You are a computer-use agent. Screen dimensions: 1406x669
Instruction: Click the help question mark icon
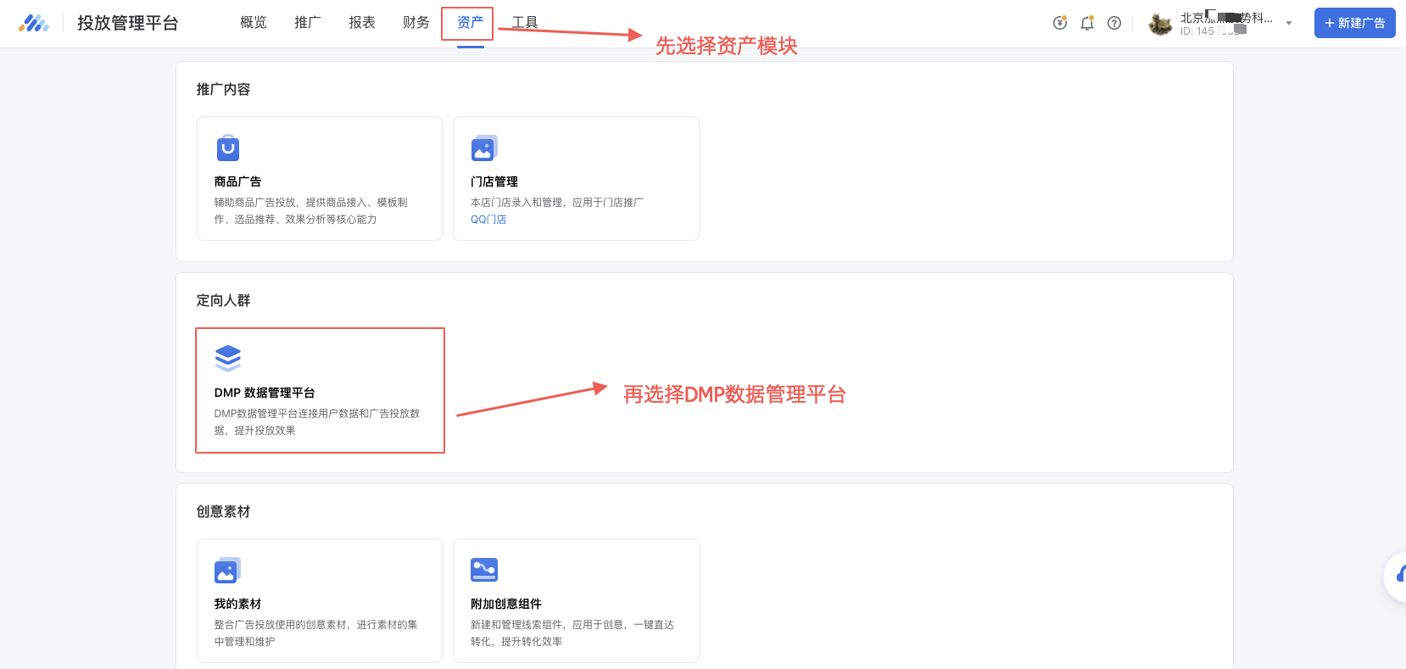[x=1114, y=23]
